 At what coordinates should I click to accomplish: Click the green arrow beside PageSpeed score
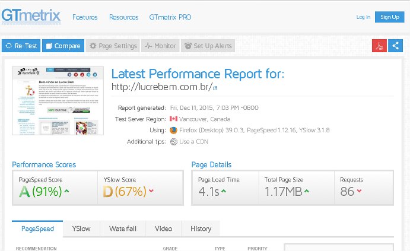point(66,191)
